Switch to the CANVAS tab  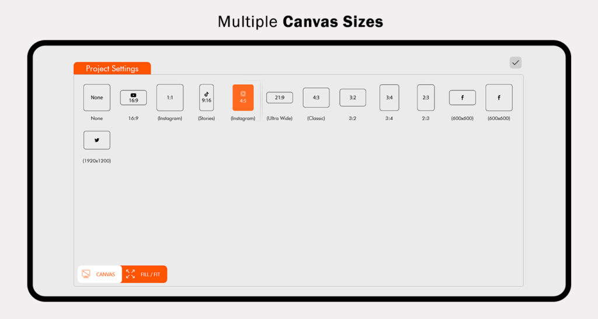(99, 274)
